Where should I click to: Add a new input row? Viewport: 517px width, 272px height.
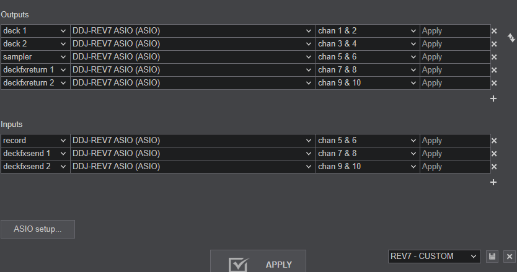493,182
